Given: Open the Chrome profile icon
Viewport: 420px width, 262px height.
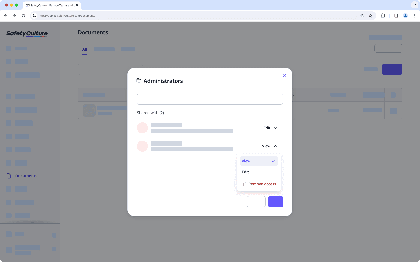Looking at the screenshot, I should [405, 16].
